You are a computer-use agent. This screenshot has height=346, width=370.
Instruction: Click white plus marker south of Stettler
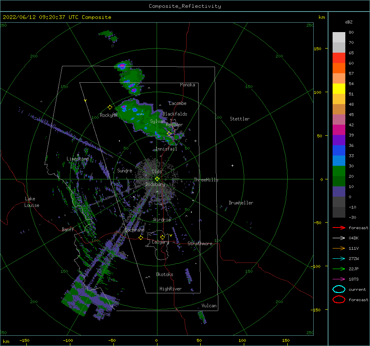(x=232, y=165)
